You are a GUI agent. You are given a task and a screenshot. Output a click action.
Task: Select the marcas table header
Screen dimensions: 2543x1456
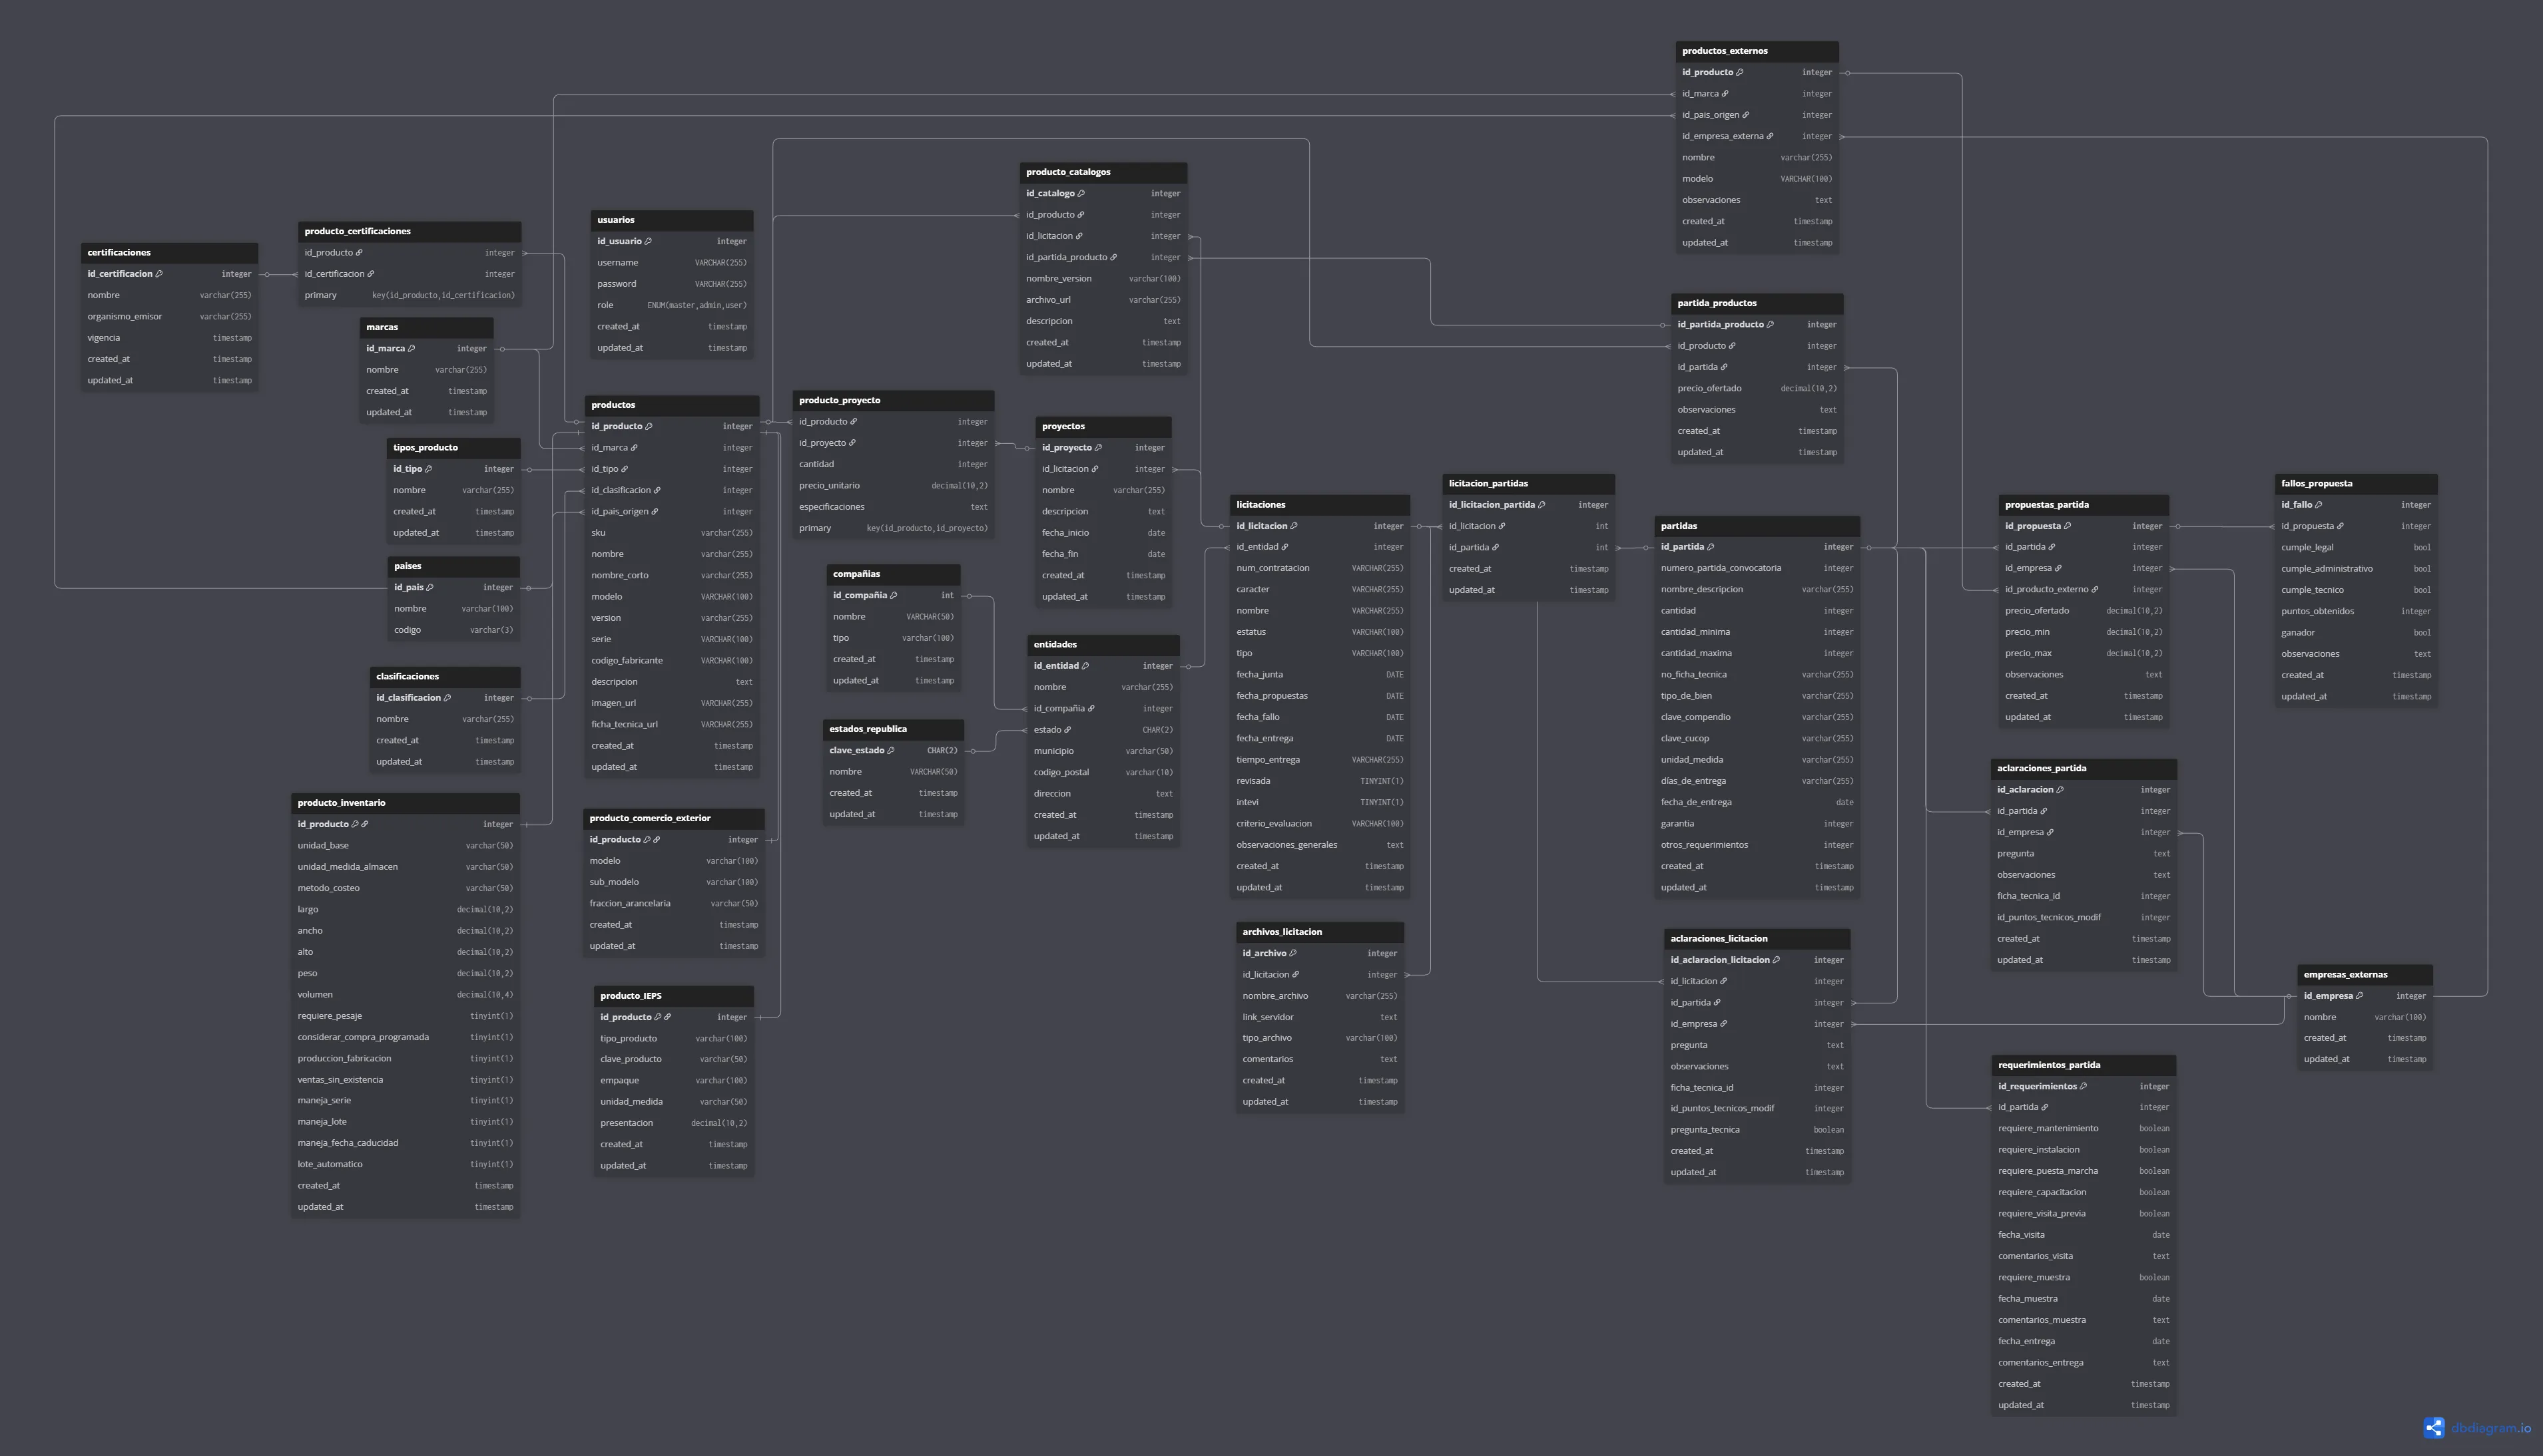[x=427, y=327]
